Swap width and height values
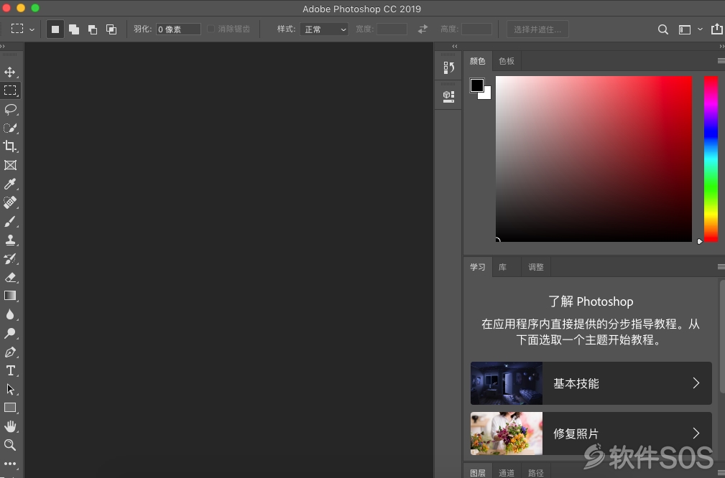The width and height of the screenshot is (725, 478). click(x=422, y=29)
